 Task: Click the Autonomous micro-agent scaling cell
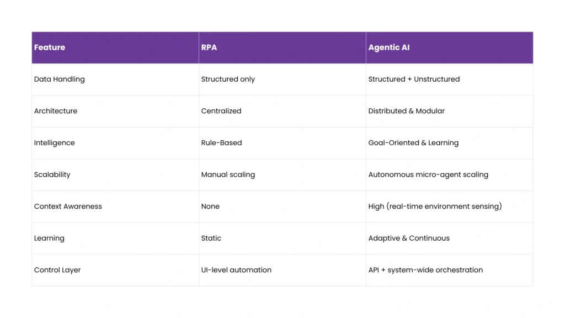click(x=428, y=174)
